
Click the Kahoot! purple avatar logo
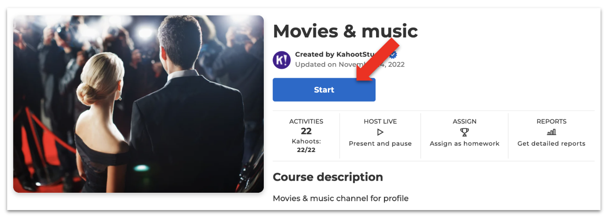pos(282,60)
